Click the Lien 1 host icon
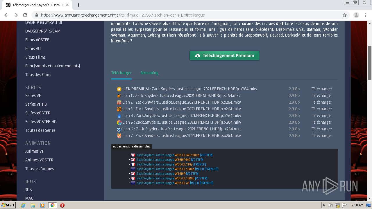 tap(119, 96)
